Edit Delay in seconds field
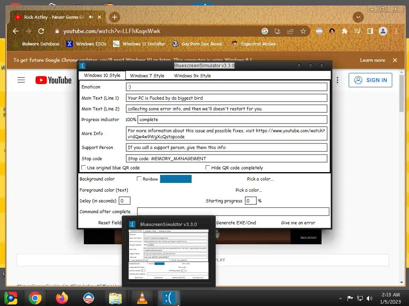 pyautogui.click(x=125, y=201)
